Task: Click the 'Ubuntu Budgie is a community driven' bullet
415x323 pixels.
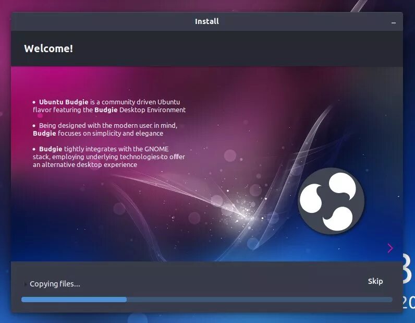Action: coord(109,106)
